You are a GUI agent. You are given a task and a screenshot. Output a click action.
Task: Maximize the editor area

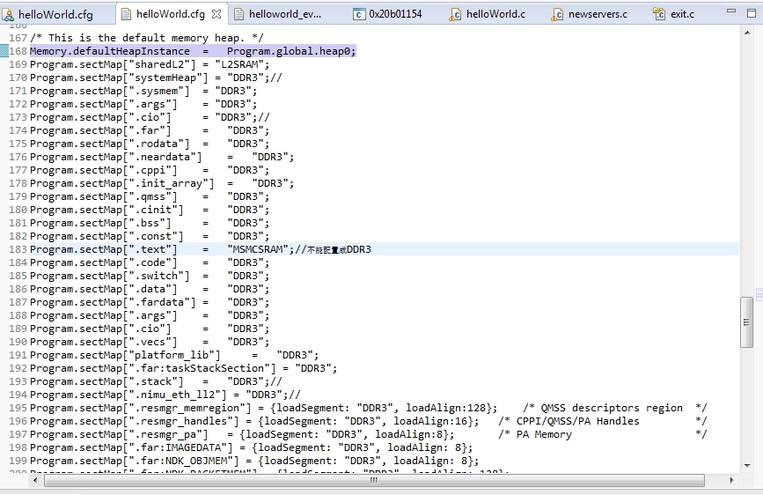pyautogui.click(x=752, y=13)
